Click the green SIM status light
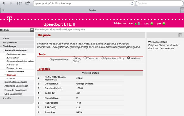The width and height of the screenshot is (184, 116). [164, 24]
